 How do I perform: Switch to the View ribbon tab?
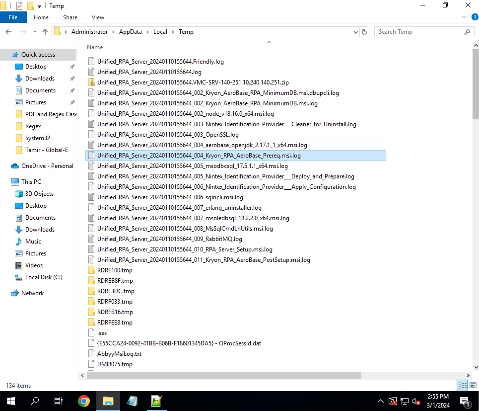(x=98, y=17)
